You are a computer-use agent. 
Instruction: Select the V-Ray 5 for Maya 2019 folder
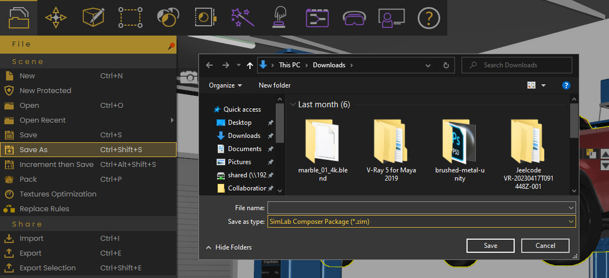point(391,150)
